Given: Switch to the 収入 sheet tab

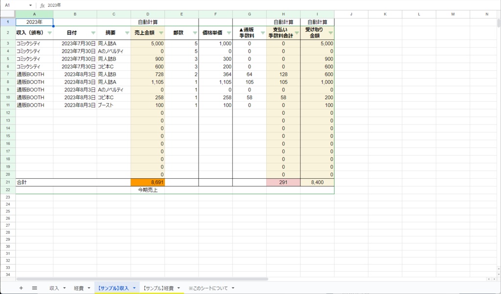Looking at the screenshot, I should [x=54, y=288].
